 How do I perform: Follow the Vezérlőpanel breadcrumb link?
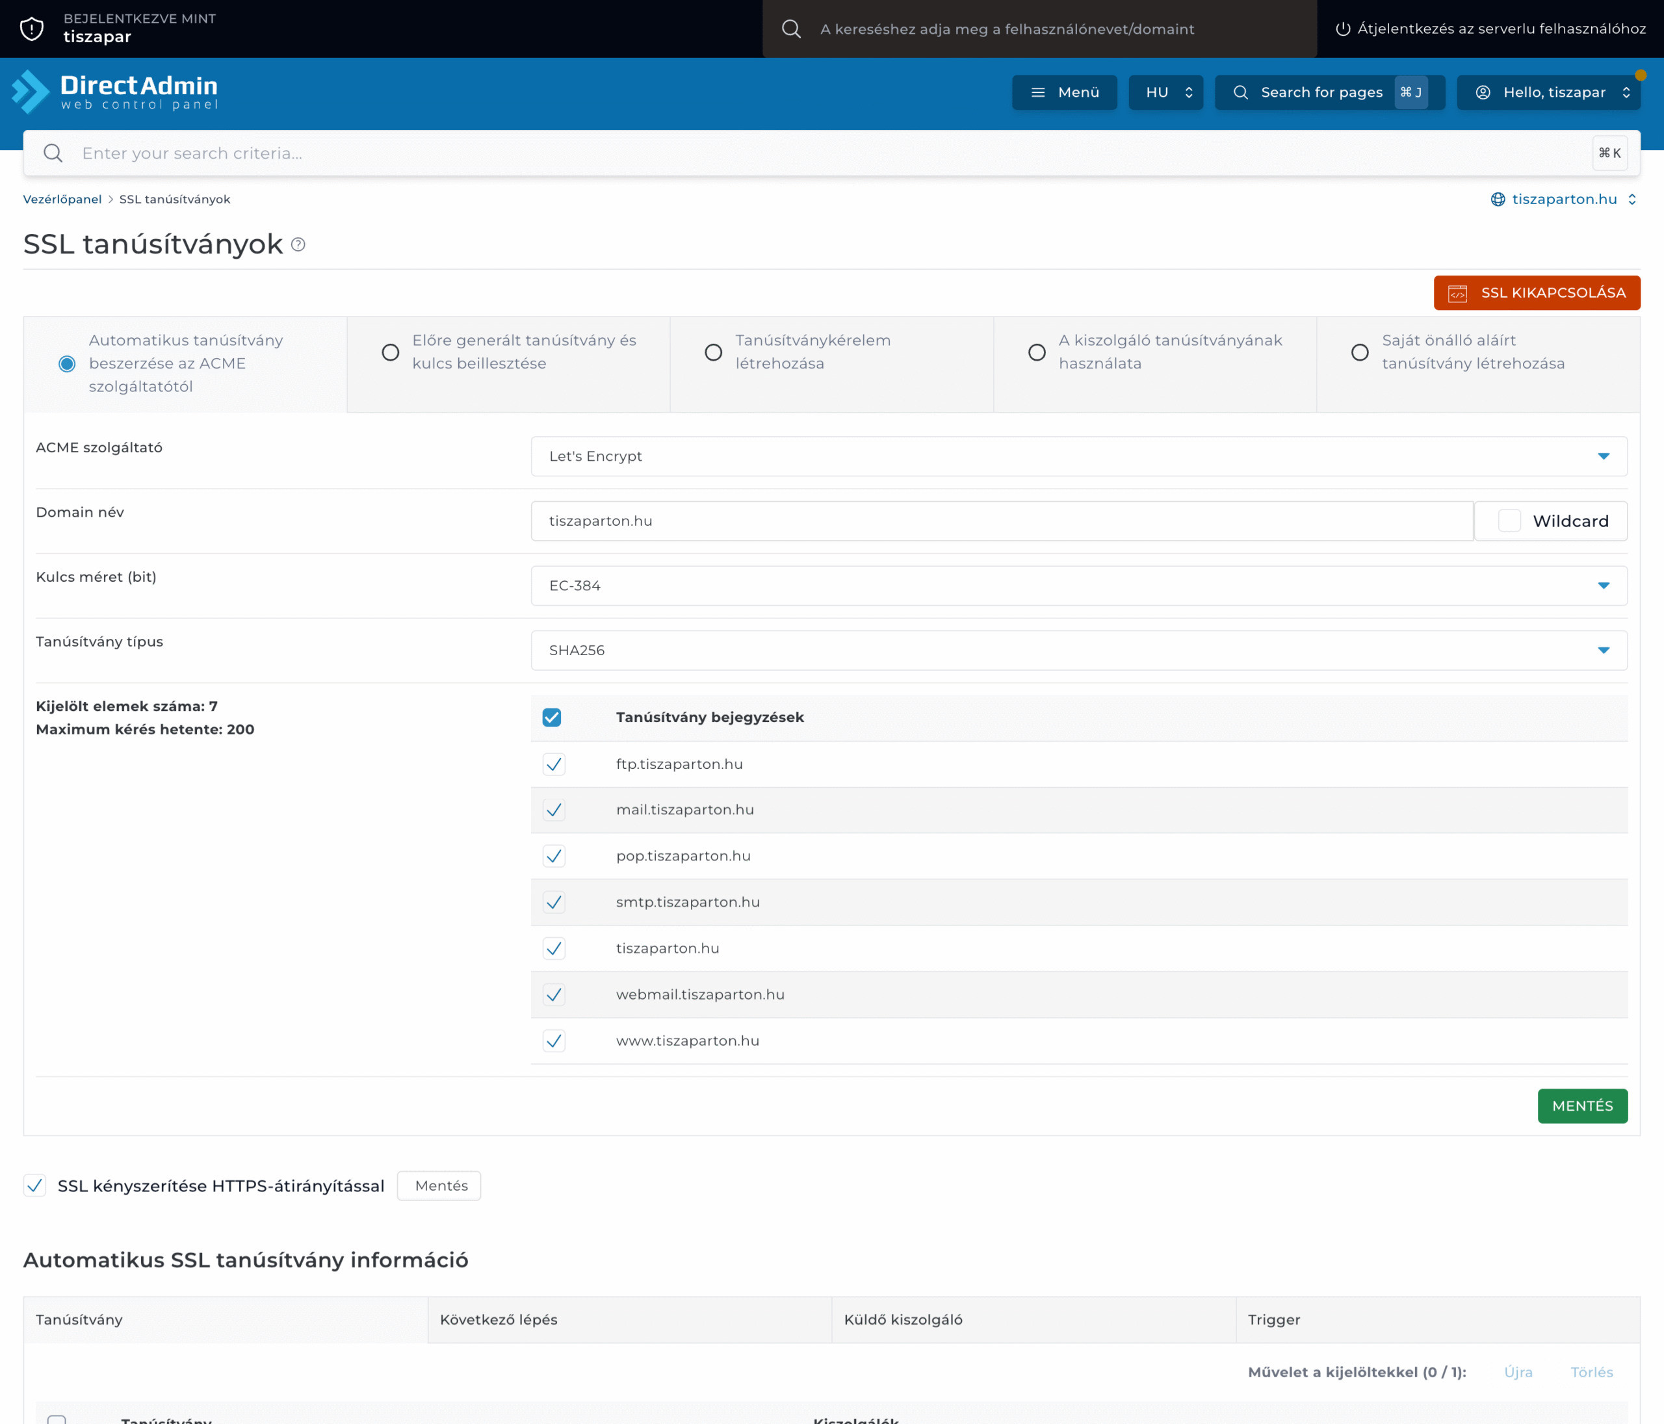pyautogui.click(x=62, y=199)
